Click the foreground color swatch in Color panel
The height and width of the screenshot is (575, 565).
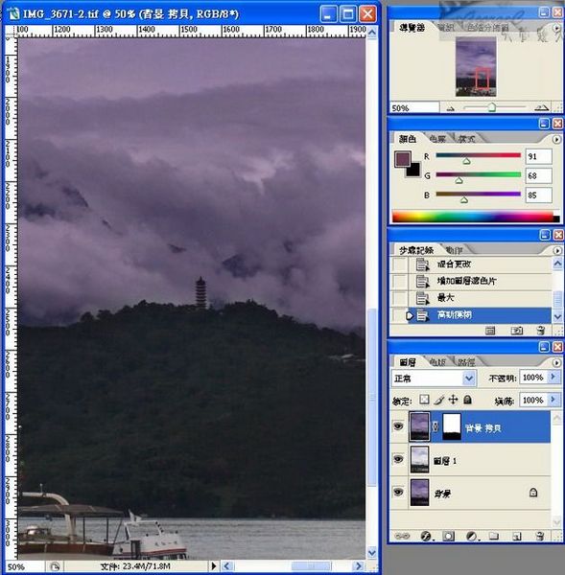click(402, 159)
